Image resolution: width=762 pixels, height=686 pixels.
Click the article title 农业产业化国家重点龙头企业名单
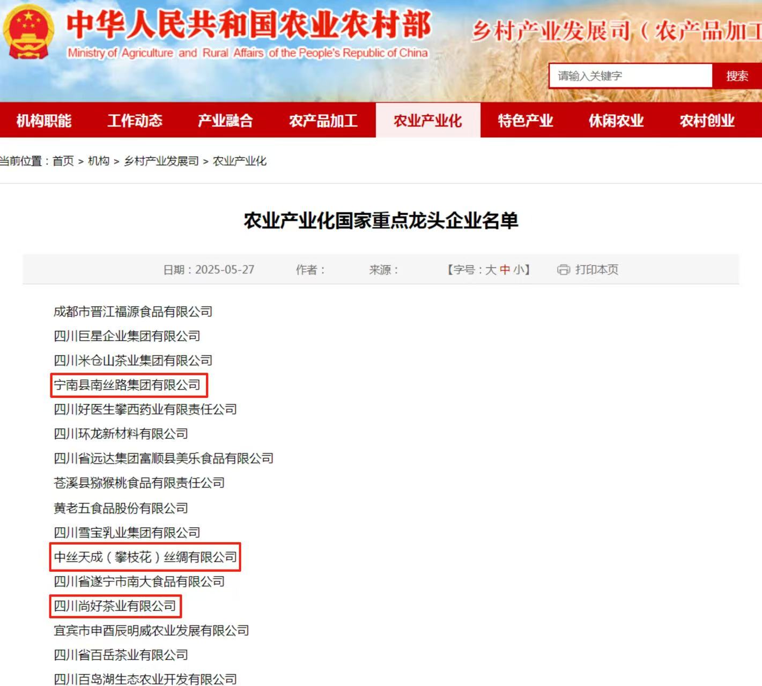381,220
